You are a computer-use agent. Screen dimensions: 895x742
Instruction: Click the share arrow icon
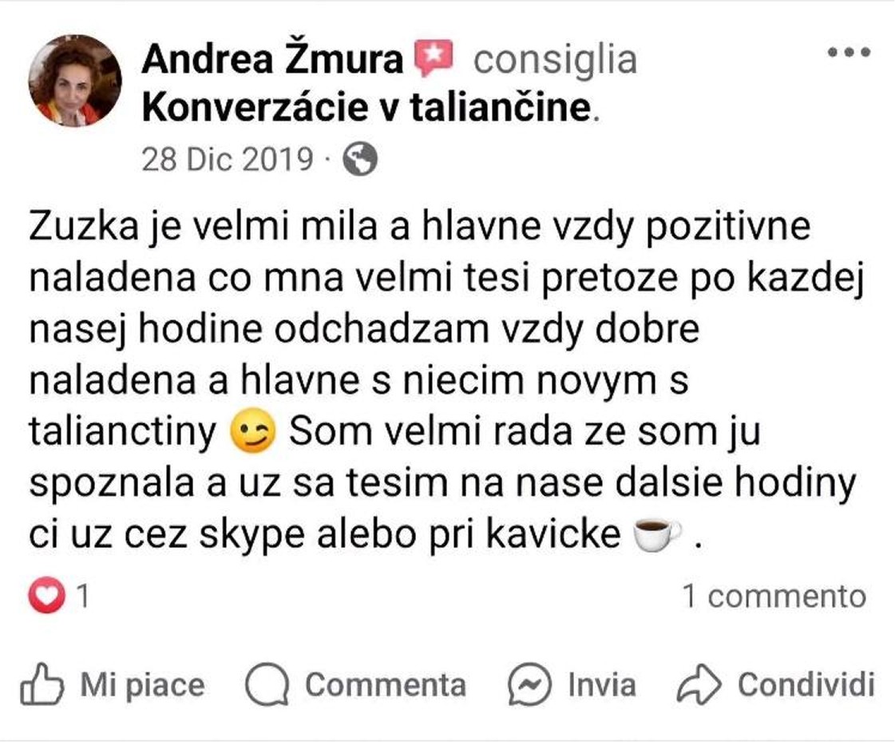pyautogui.click(x=699, y=684)
